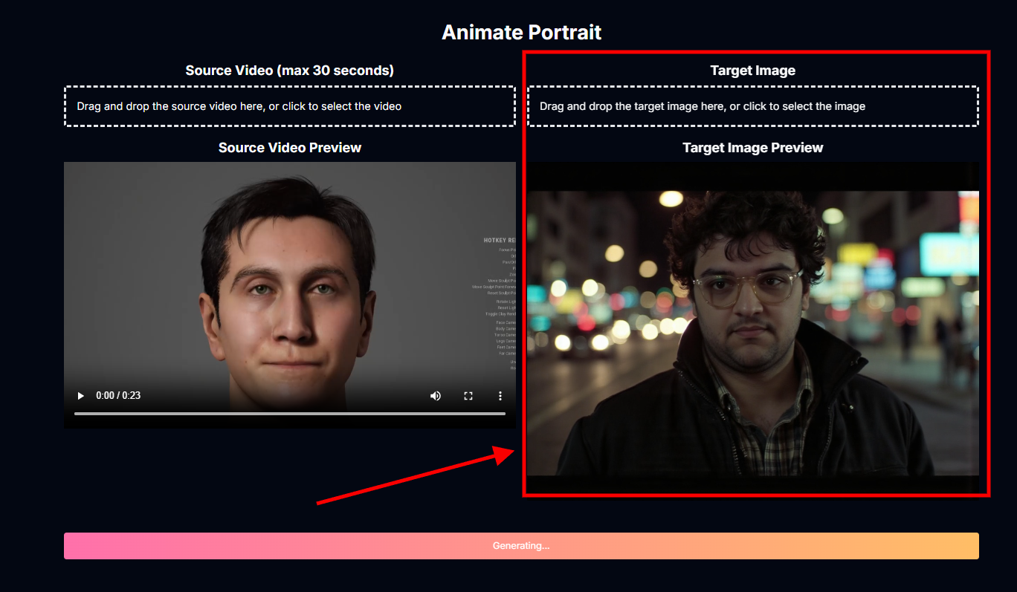Screen dimensions: 1017x592
Task: Click the video progress seek bar
Action: click(290, 413)
